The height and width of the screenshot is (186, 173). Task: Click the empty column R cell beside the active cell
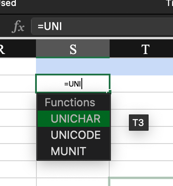[x=18, y=84]
